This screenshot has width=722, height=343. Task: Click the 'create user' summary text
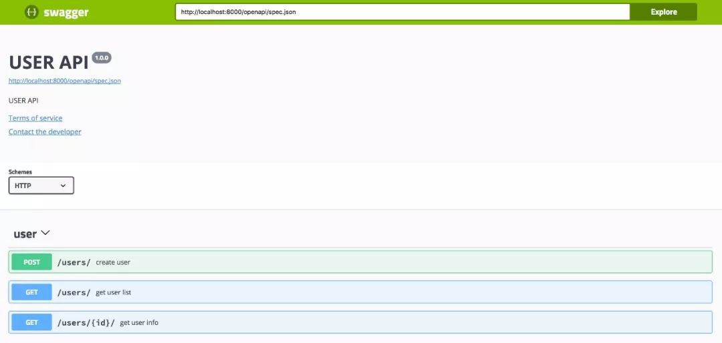(113, 262)
